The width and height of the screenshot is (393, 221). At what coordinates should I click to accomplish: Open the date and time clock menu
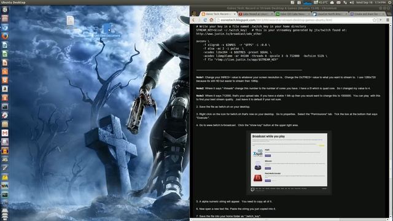click(371, 2)
